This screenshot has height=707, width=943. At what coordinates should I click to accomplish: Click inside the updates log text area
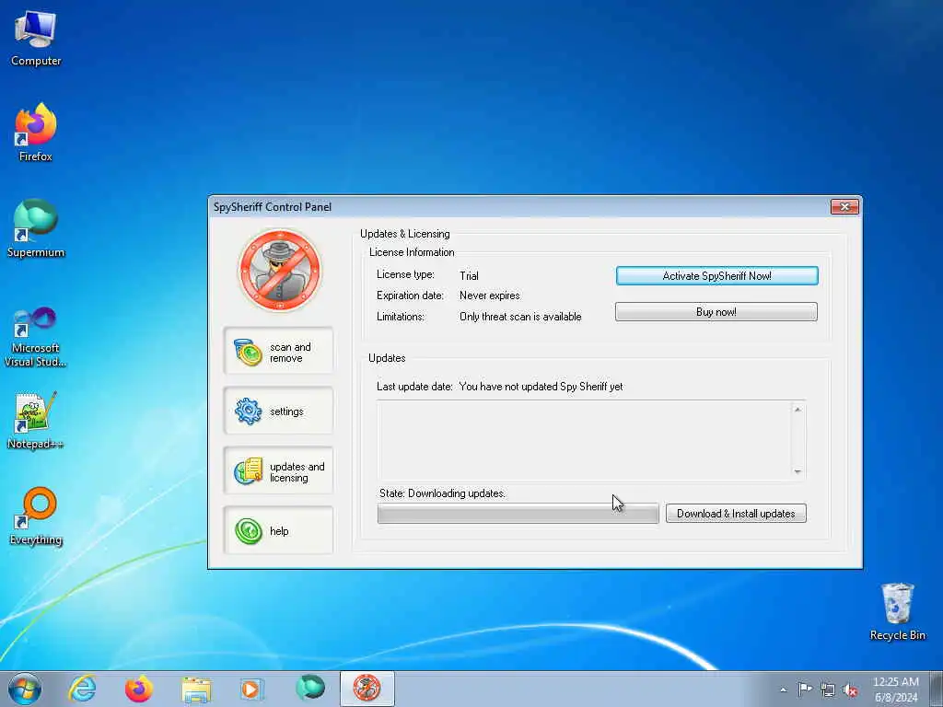coord(585,441)
